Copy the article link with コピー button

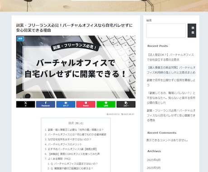(126, 104)
